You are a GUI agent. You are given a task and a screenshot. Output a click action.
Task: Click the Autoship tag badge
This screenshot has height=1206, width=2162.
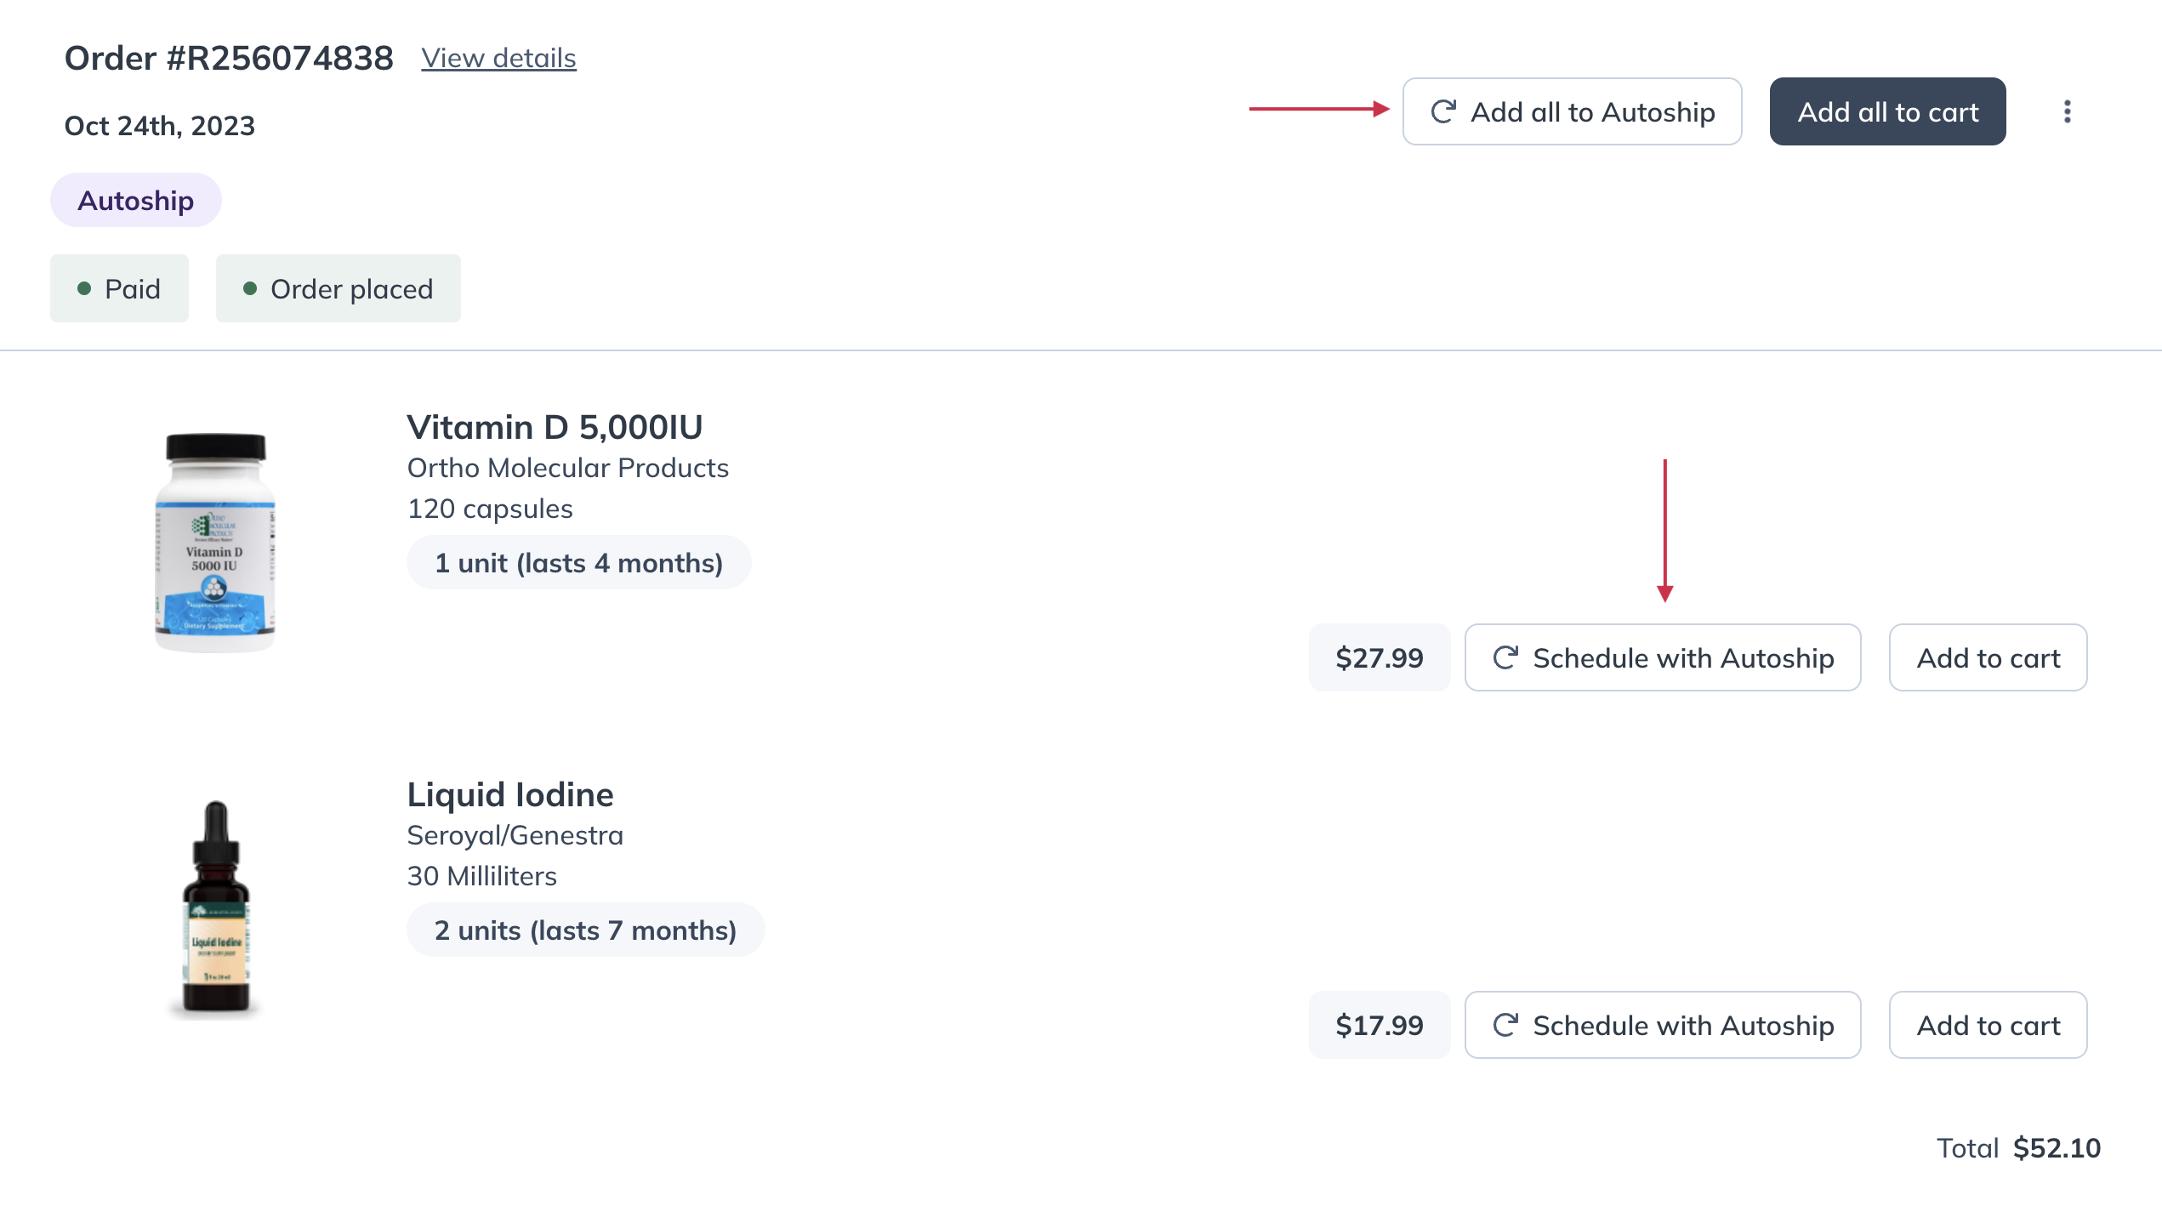point(136,200)
